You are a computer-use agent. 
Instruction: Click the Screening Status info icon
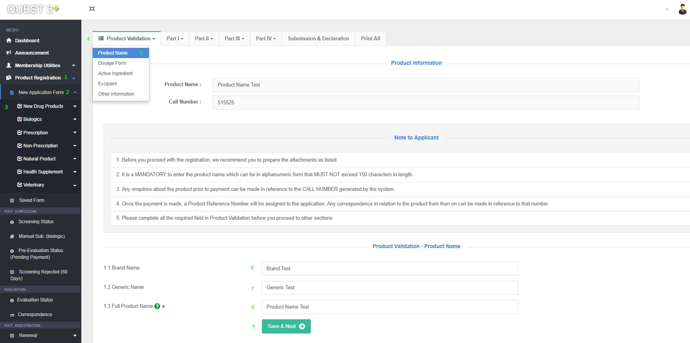[x=12, y=222]
